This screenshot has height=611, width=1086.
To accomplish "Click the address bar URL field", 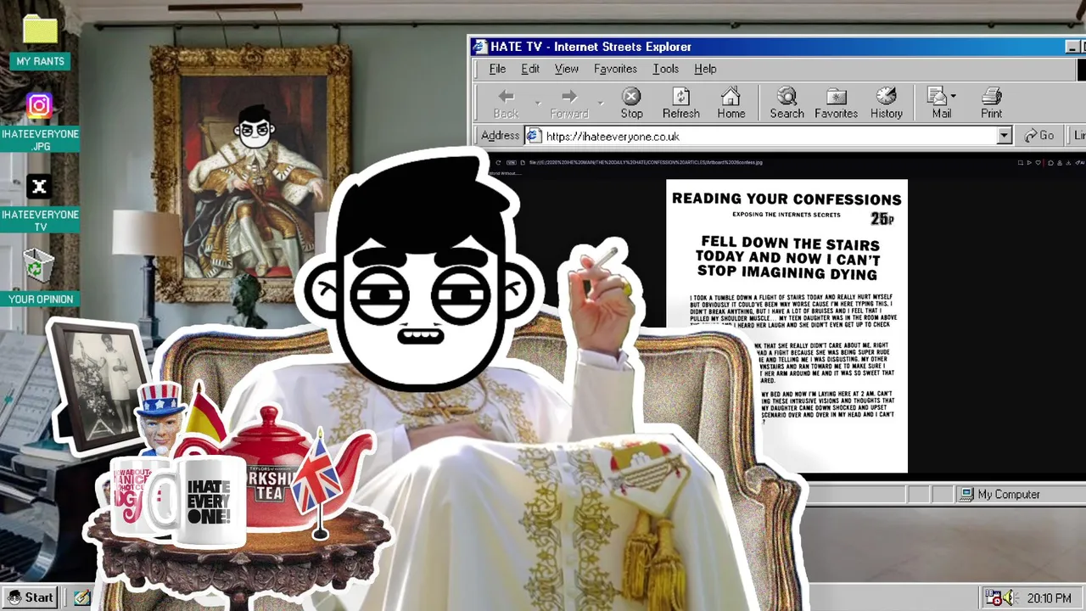I will tap(768, 136).
